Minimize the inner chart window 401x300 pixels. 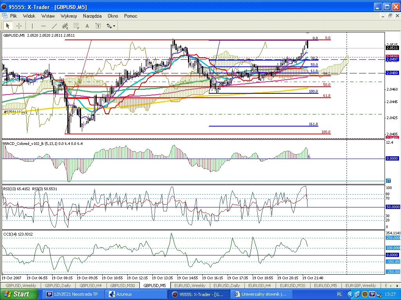point(383,16)
